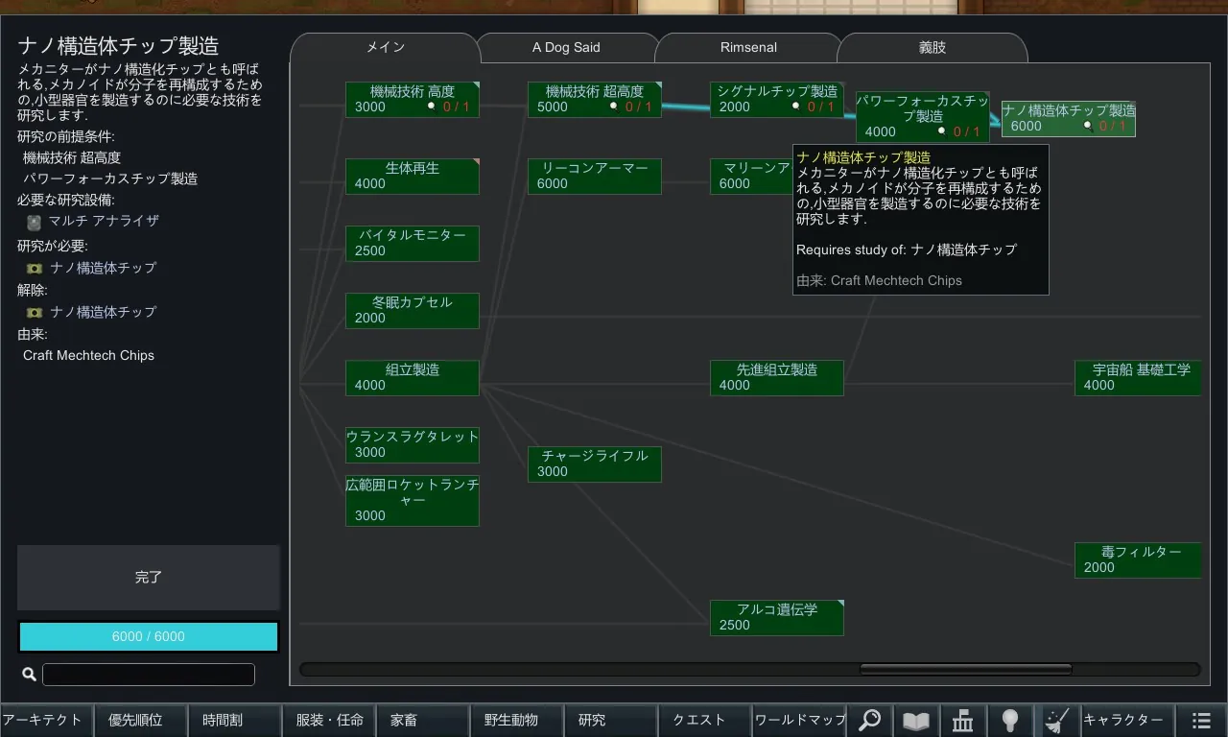The height and width of the screenshot is (737, 1228).
Task: Focus the research search input field
Action: 149,675
